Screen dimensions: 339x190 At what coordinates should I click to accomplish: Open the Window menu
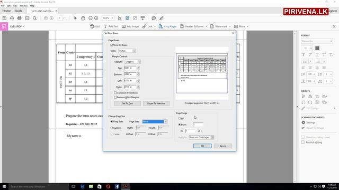click(x=23, y=6)
